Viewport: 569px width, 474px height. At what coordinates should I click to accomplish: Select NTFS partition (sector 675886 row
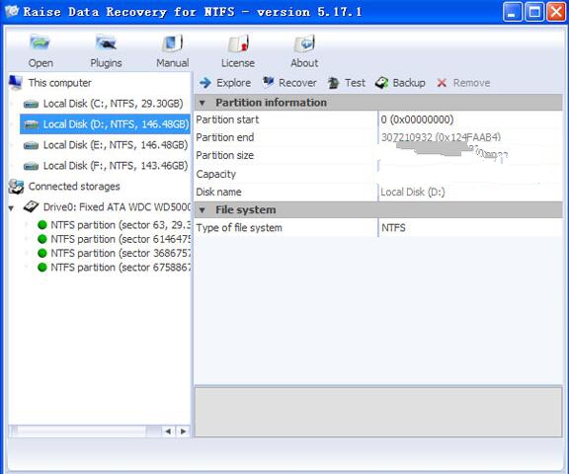pyautogui.click(x=114, y=268)
